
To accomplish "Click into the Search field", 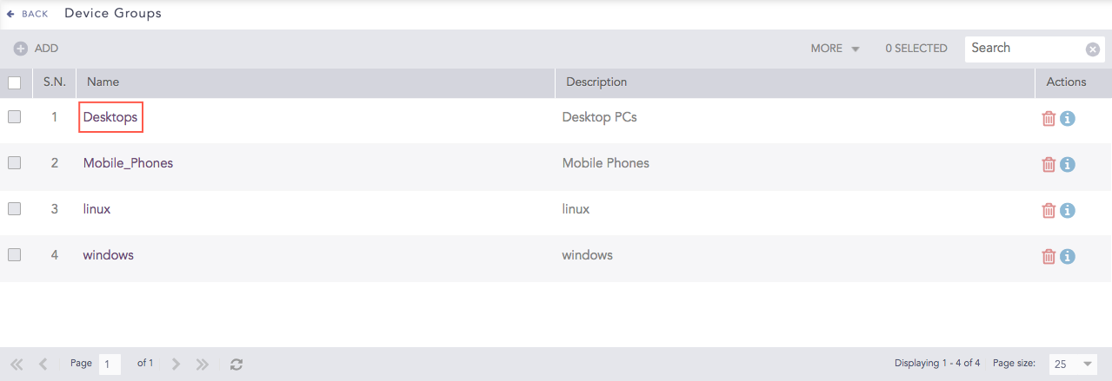I will pos(1026,49).
